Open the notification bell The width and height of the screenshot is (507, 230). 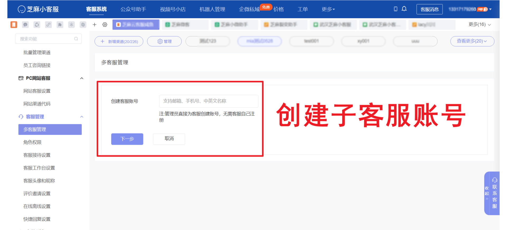pyautogui.click(x=404, y=9)
